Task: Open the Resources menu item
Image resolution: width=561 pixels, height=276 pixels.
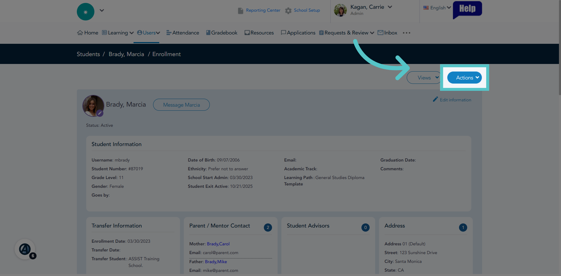Action: (262, 33)
